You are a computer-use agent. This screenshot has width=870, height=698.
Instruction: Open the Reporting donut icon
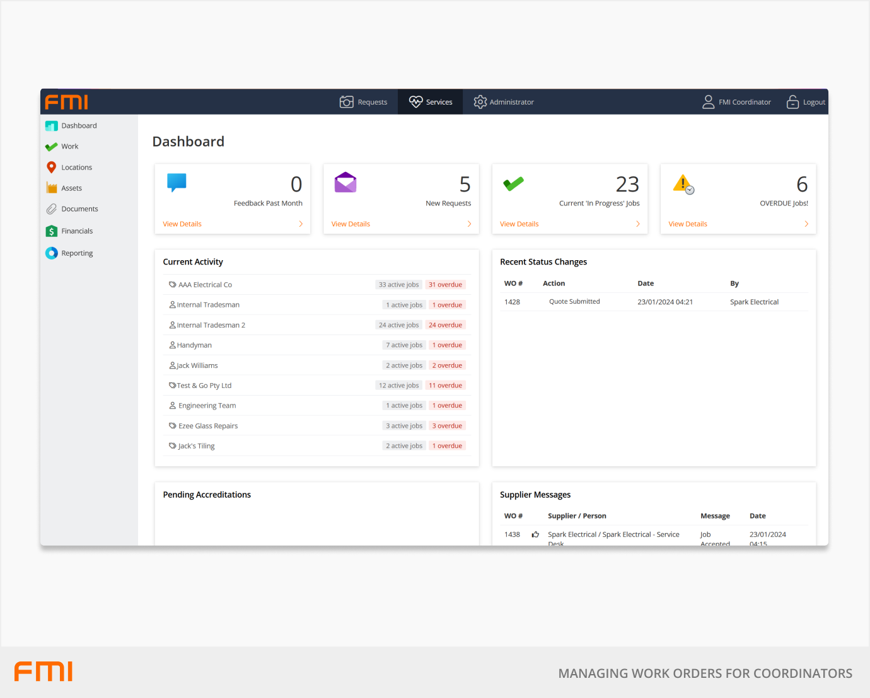(52, 253)
